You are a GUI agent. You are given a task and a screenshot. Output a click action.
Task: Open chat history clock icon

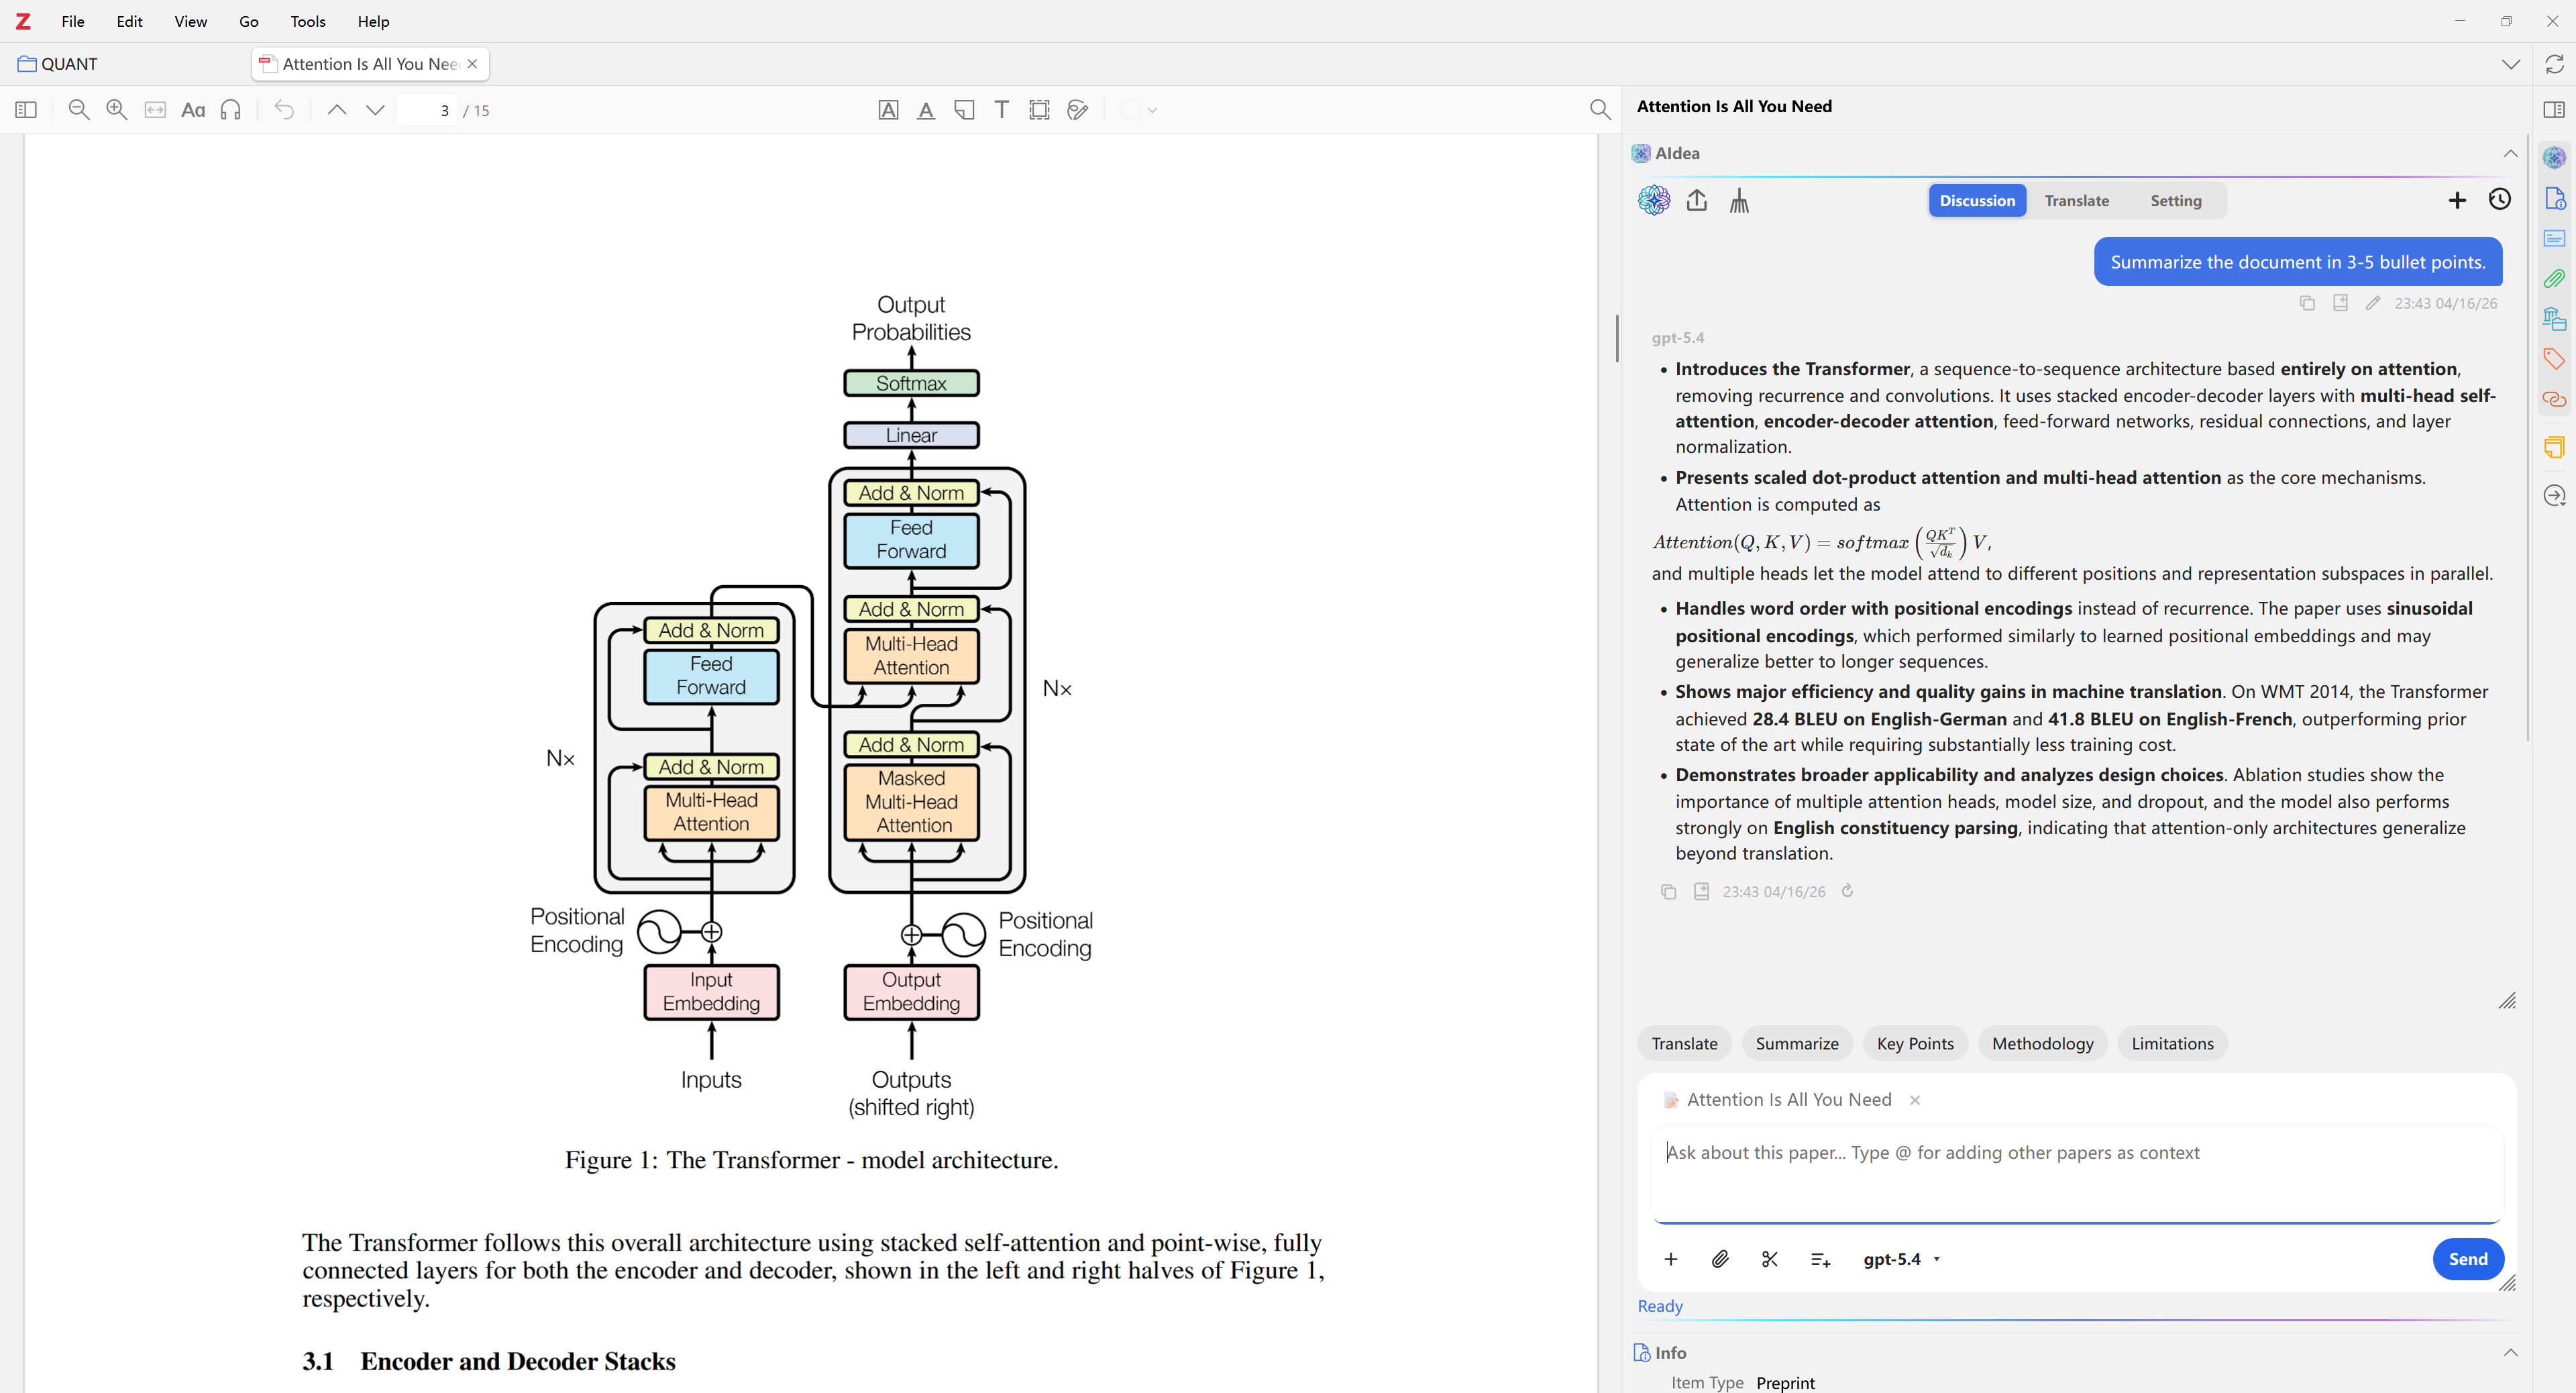click(2500, 199)
